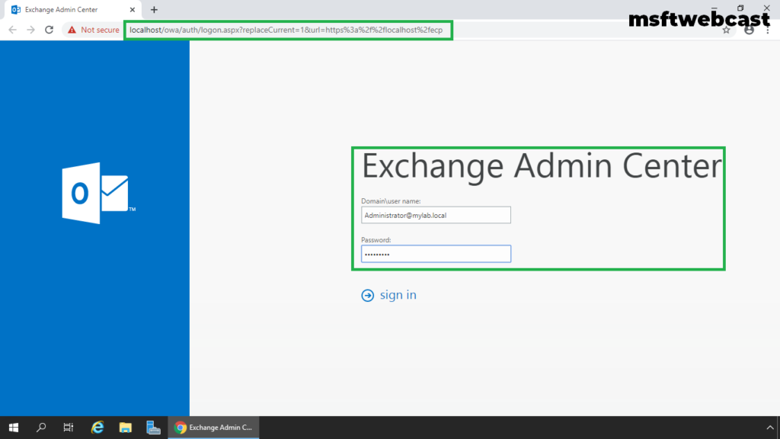Click the Domain\user name input field

pyautogui.click(x=436, y=215)
